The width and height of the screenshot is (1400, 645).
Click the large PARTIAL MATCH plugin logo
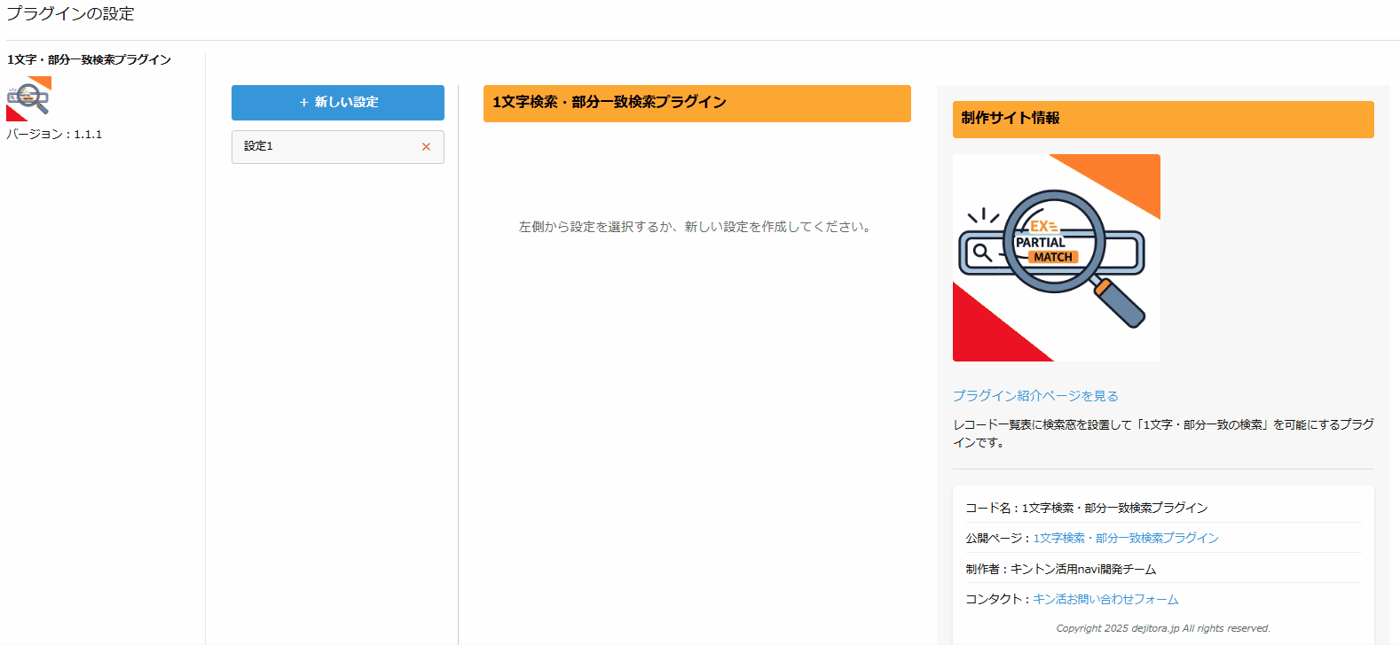(1056, 258)
